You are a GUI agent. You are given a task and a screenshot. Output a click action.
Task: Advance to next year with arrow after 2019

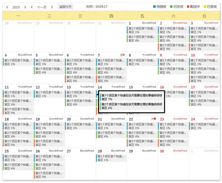[x=25, y=7]
